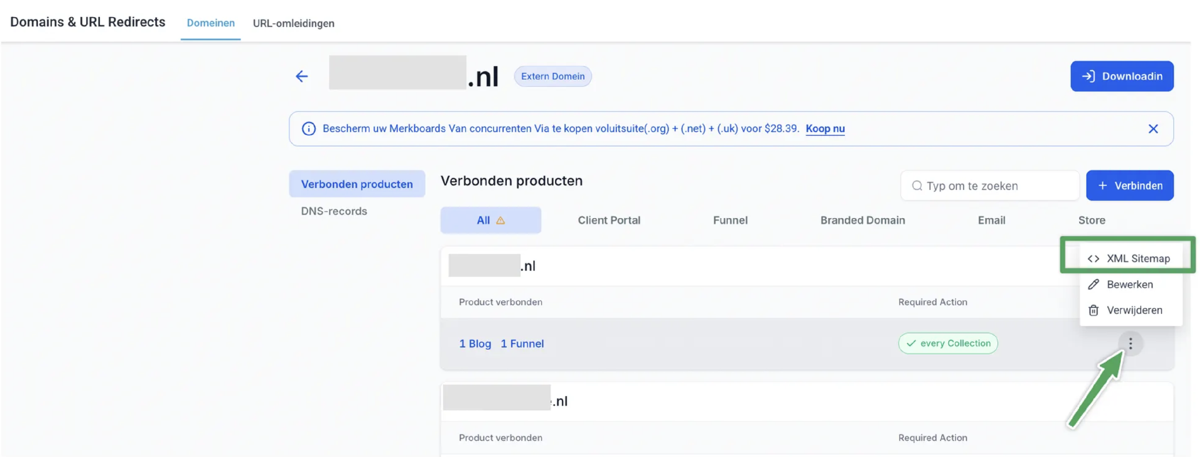Open the 1 Funnel link
This screenshot has height=457, width=1200.
pos(522,344)
